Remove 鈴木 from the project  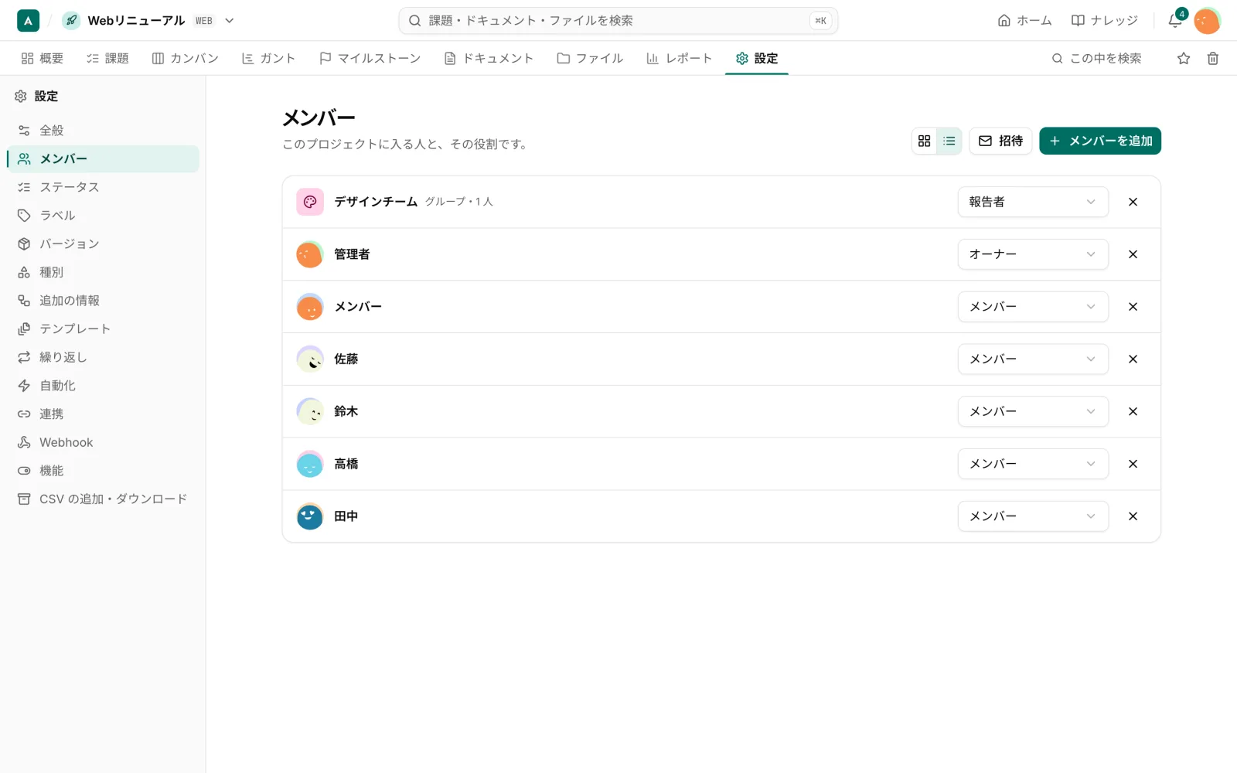[x=1133, y=411]
